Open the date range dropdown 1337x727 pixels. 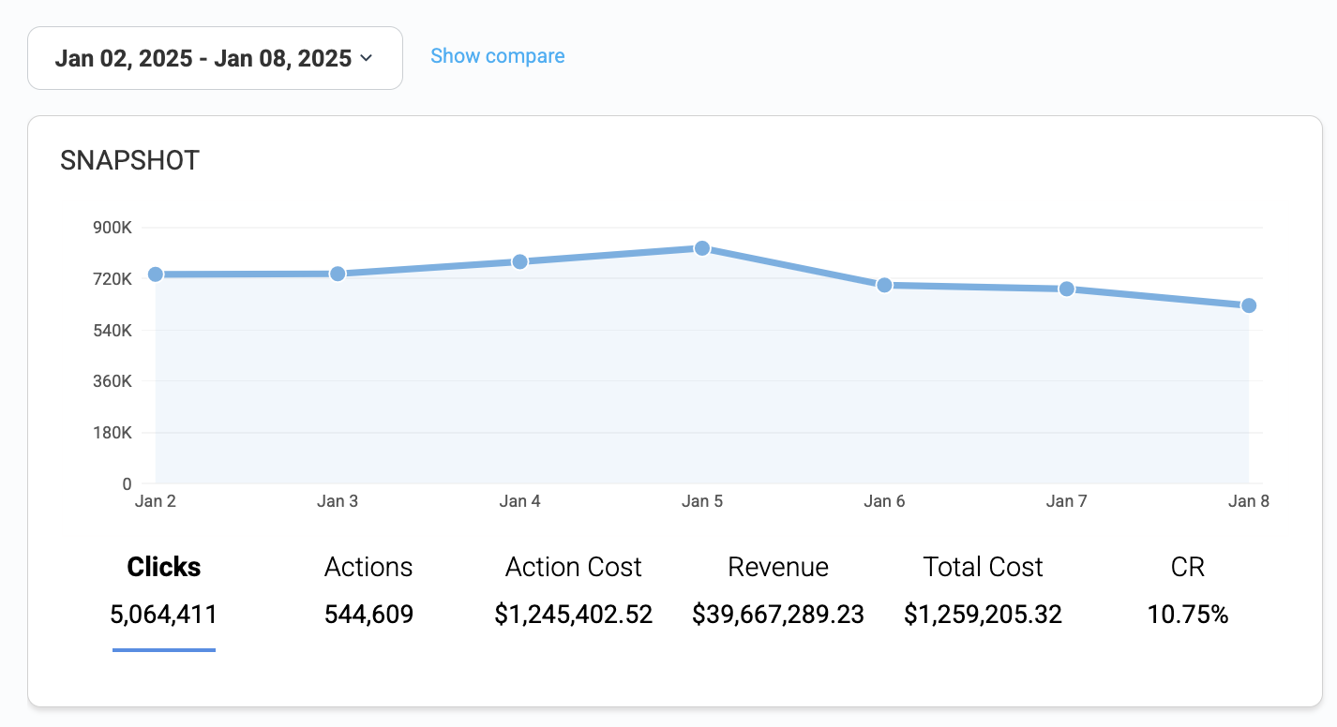click(x=214, y=58)
